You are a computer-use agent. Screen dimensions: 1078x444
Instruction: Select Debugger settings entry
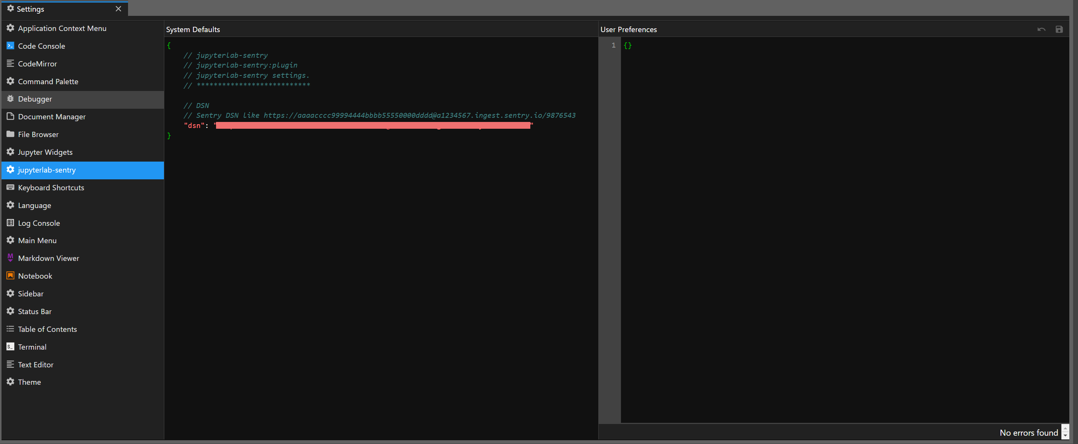[x=83, y=99]
